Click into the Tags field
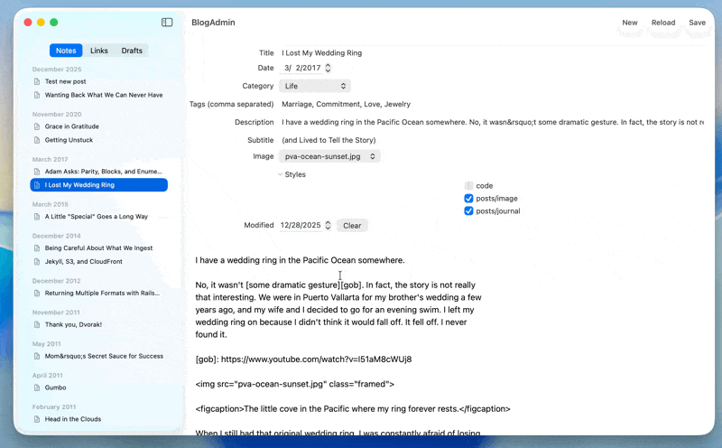 (x=493, y=104)
